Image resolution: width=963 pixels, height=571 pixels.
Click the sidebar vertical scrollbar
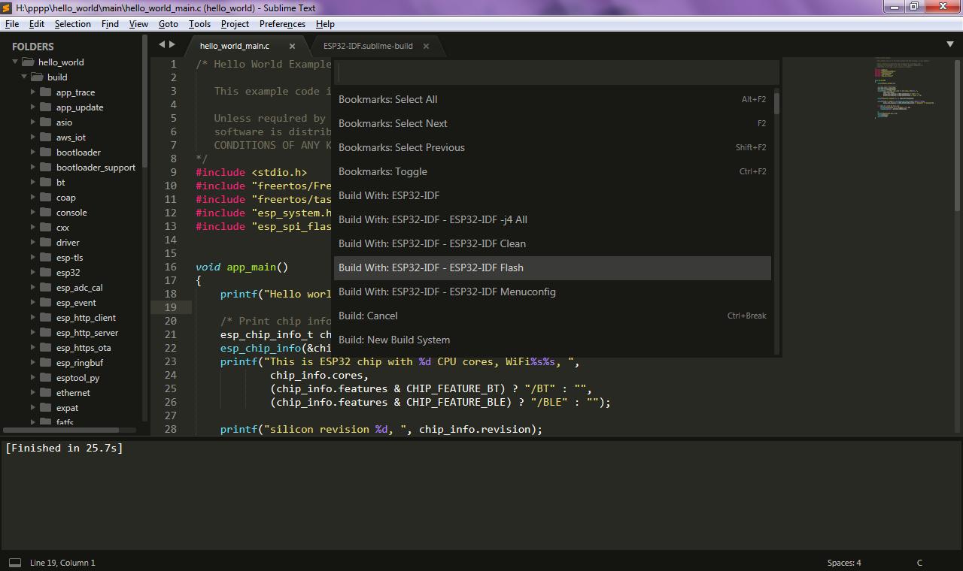tap(145, 102)
